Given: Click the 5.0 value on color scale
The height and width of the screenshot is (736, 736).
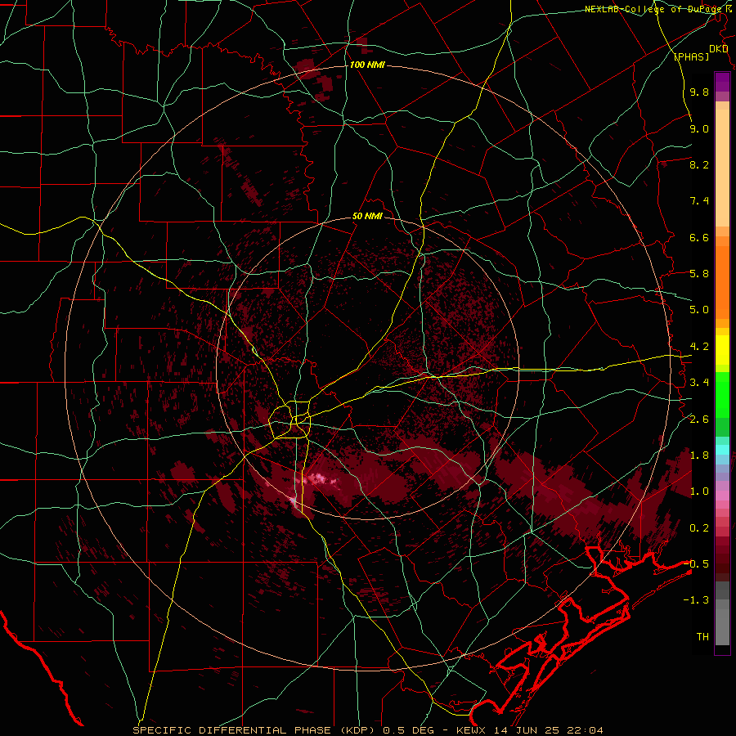Looking at the screenshot, I should point(699,310).
